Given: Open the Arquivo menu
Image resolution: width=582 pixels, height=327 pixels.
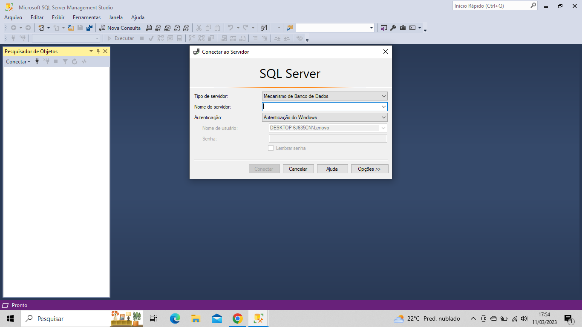Looking at the screenshot, I should click(13, 17).
